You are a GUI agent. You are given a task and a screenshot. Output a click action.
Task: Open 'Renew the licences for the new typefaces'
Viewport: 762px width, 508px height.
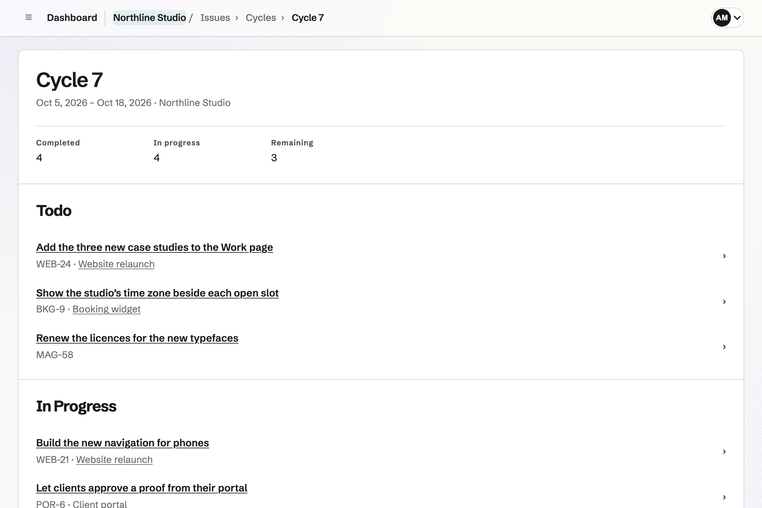137,338
